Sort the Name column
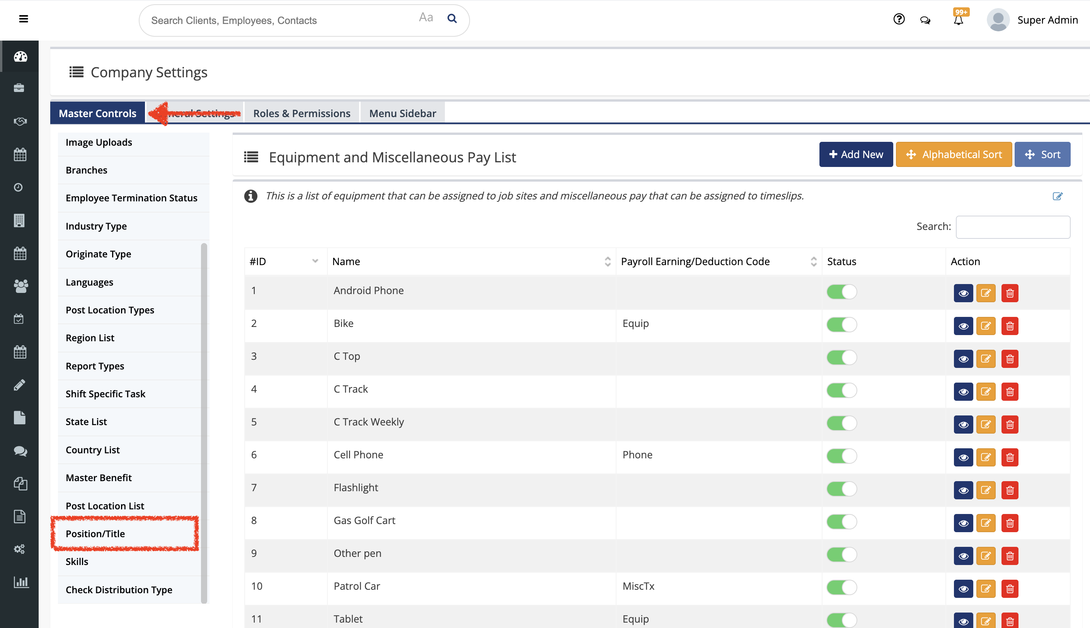 tap(607, 261)
